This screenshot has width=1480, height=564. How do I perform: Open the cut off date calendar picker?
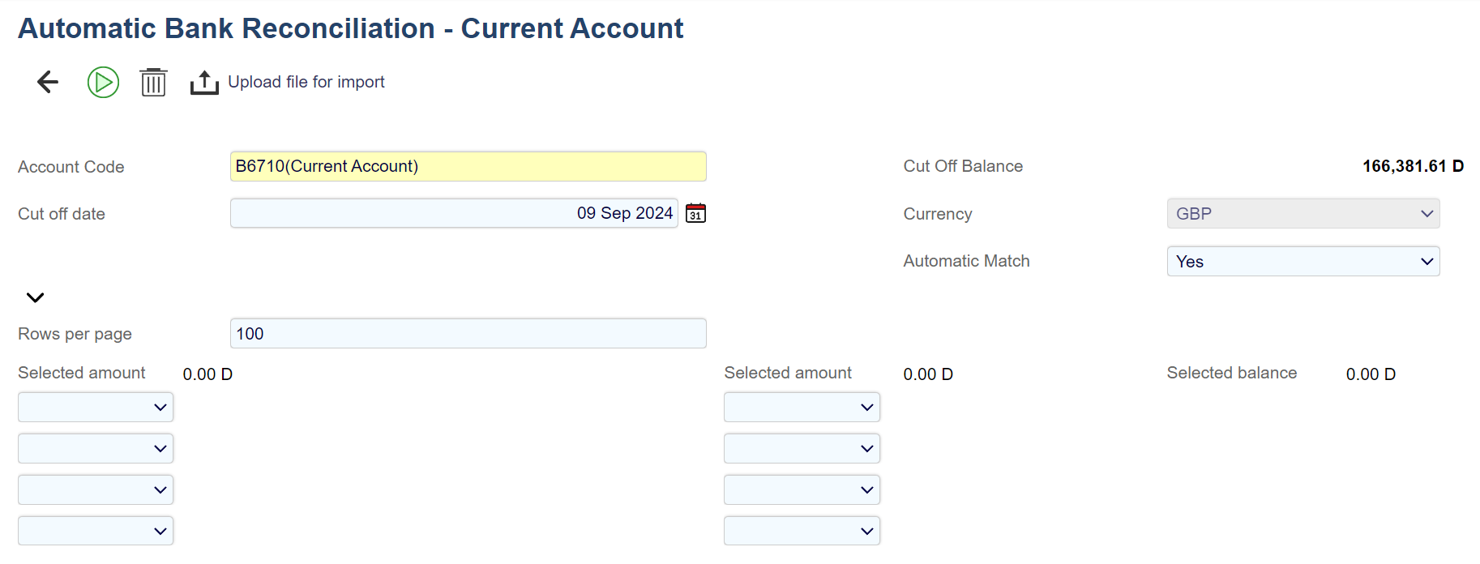click(695, 213)
